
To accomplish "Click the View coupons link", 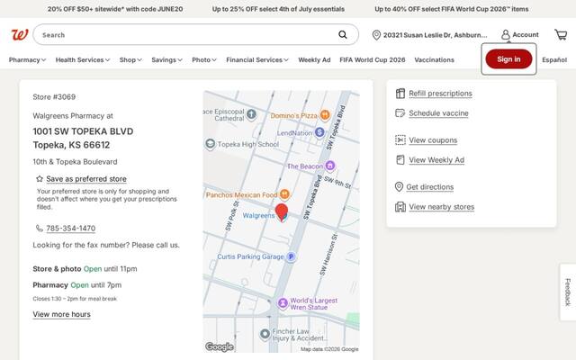I will point(433,140).
